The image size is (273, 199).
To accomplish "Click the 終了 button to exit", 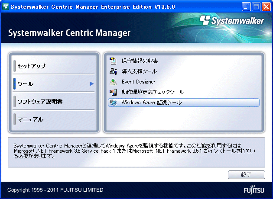I will pyautogui.click(x=247, y=175).
